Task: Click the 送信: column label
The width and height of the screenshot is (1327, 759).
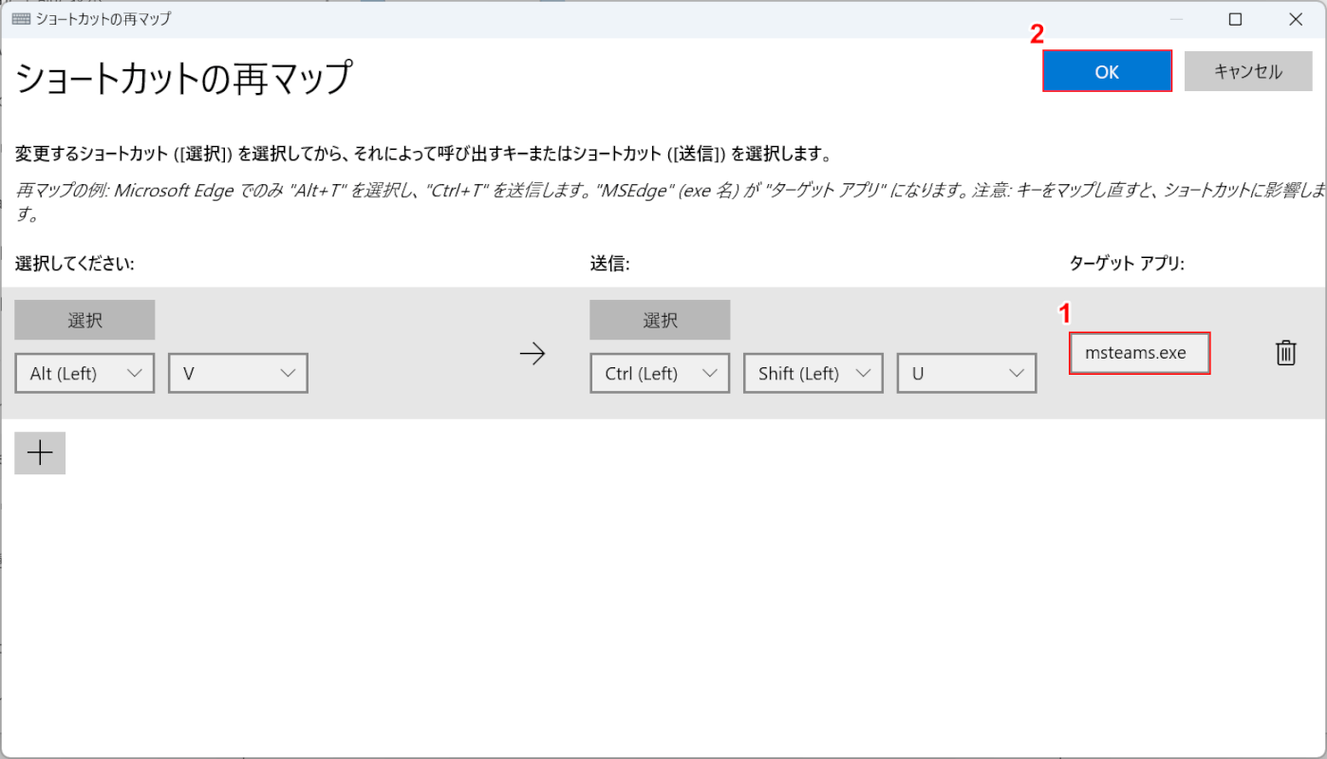Action: coord(609,264)
